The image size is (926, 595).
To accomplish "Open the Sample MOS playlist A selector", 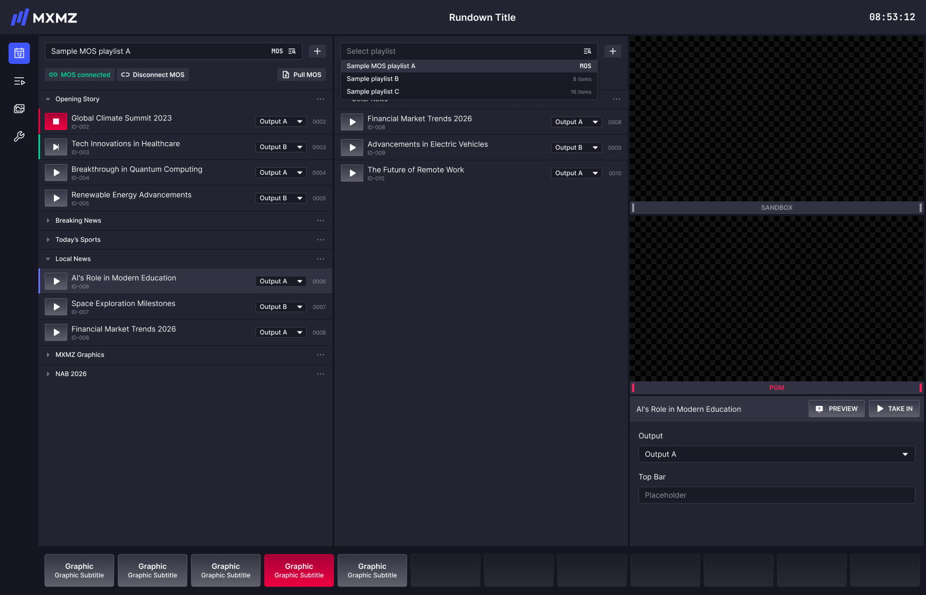I will 173,51.
